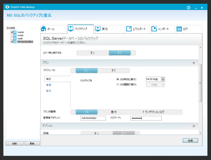Open the 1時間 interval dropdown
211x160 pixels.
click(x=155, y=85)
